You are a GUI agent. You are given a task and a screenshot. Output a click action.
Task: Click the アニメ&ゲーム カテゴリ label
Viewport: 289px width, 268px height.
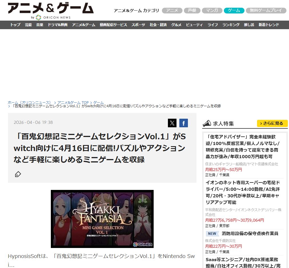pos(137,11)
